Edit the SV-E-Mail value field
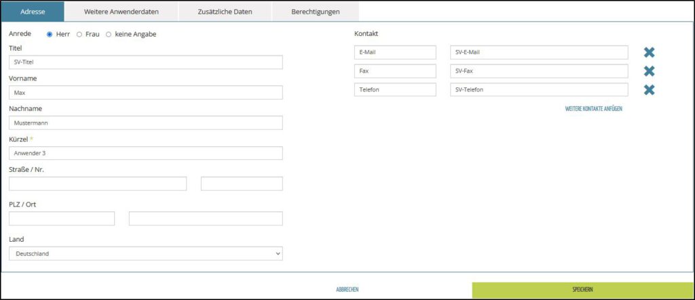 click(539, 52)
